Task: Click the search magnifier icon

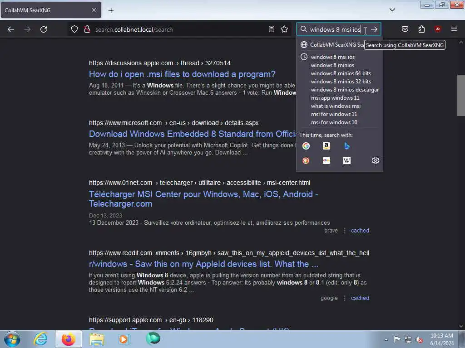Action: (x=303, y=29)
